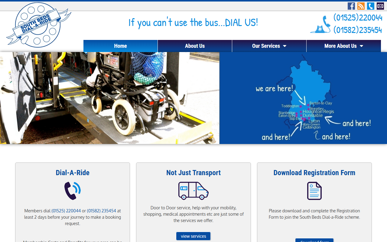This screenshot has width=387, height=242.
Task: Click the blue phone icon in top bar
Action: (371, 6)
